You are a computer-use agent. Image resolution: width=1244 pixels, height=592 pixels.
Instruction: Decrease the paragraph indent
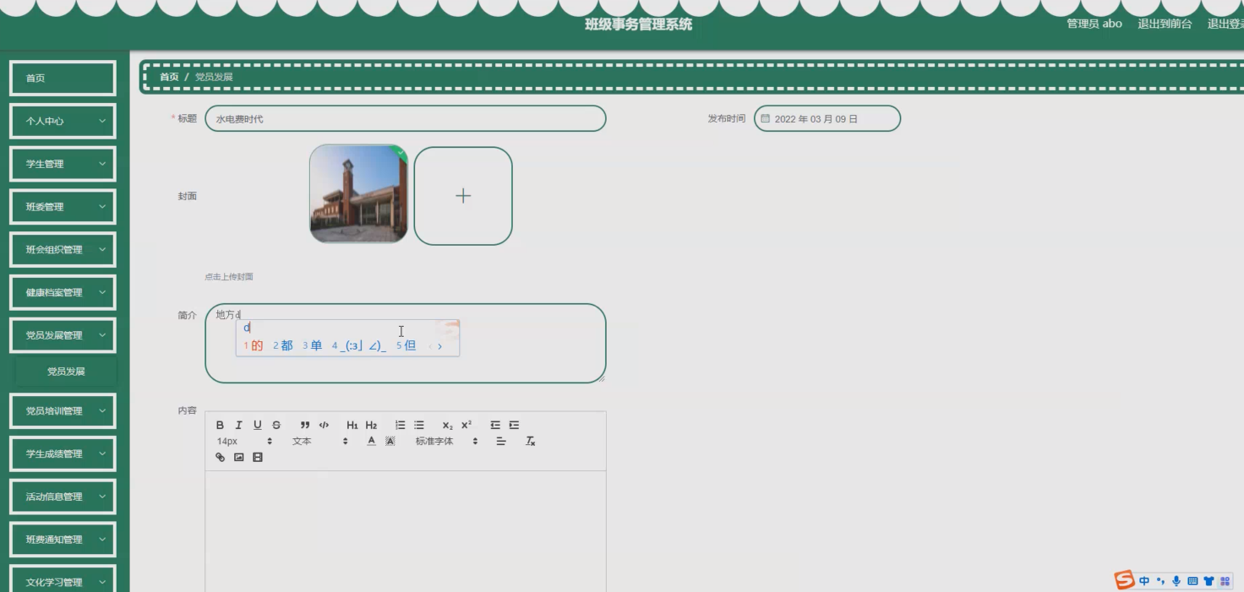click(x=495, y=425)
